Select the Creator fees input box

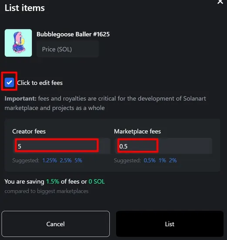click(61, 146)
